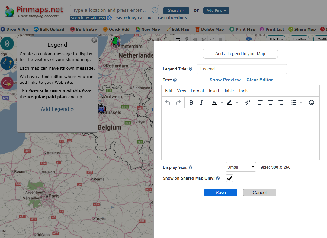Select Search By Address
The image size is (327, 238).
pos(88,18)
